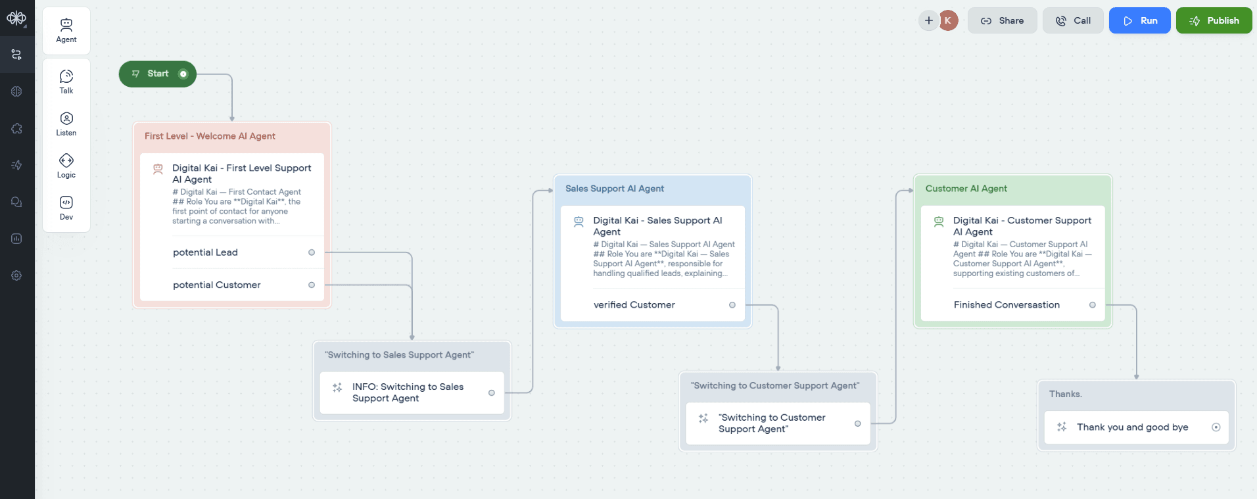The image size is (1257, 499).
Task: Open the puzzle-piece integrations icon
Action: tap(17, 128)
